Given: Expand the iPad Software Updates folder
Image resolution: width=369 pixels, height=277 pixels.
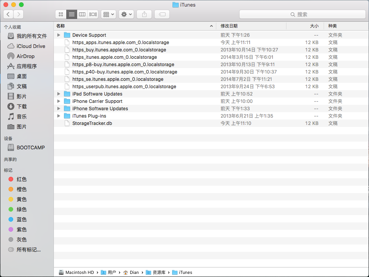Looking at the screenshot, I should tap(59, 94).
